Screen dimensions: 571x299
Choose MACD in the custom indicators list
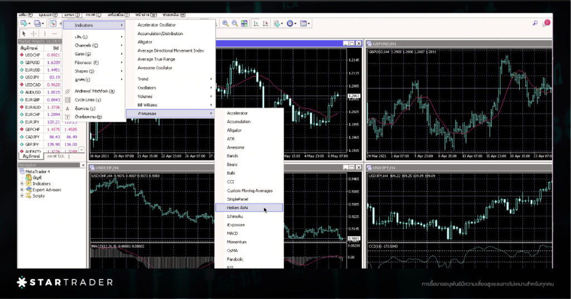coord(249,233)
